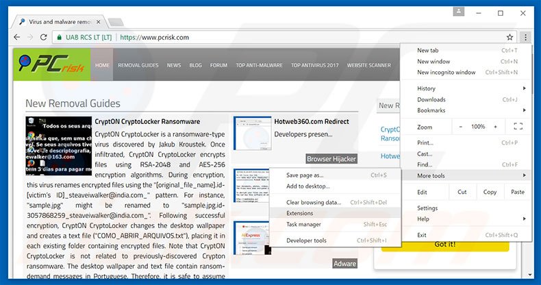Select Add to desktop in submenu
This screenshot has height=285, width=541.
pos(335,186)
